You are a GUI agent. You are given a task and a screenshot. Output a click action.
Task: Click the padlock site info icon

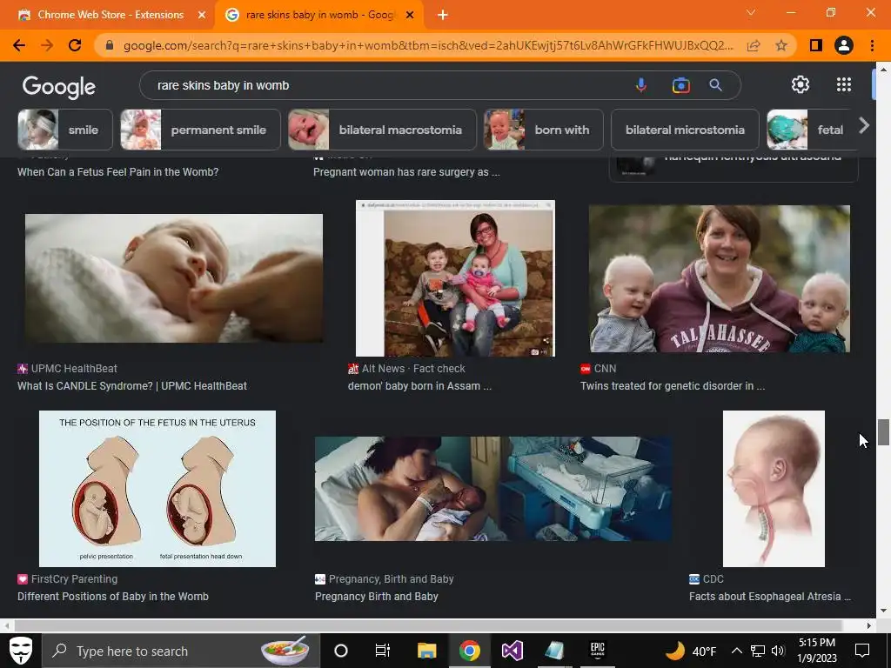pyautogui.click(x=110, y=45)
